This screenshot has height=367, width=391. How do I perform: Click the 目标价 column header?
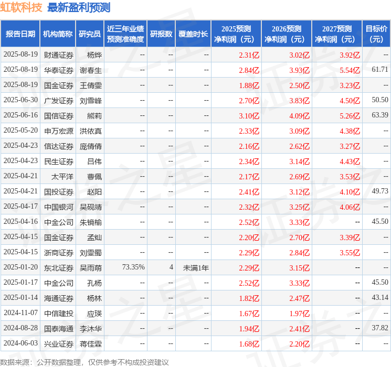tap(376, 34)
